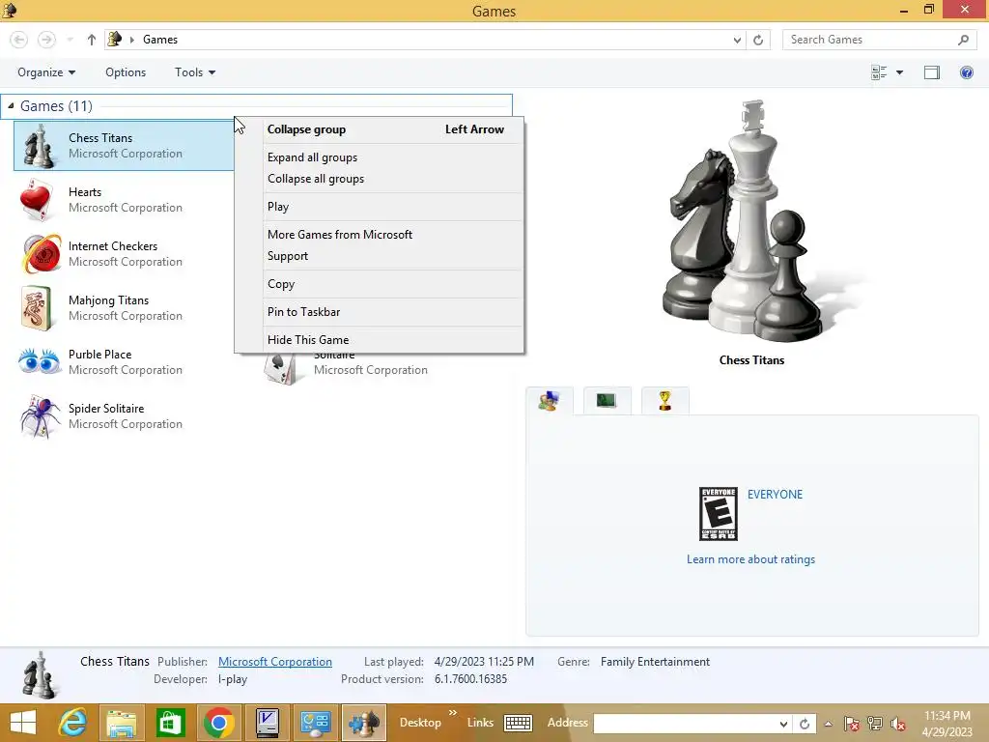Click the search magnifier icon
Viewport: 989px width, 742px height.
click(963, 40)
